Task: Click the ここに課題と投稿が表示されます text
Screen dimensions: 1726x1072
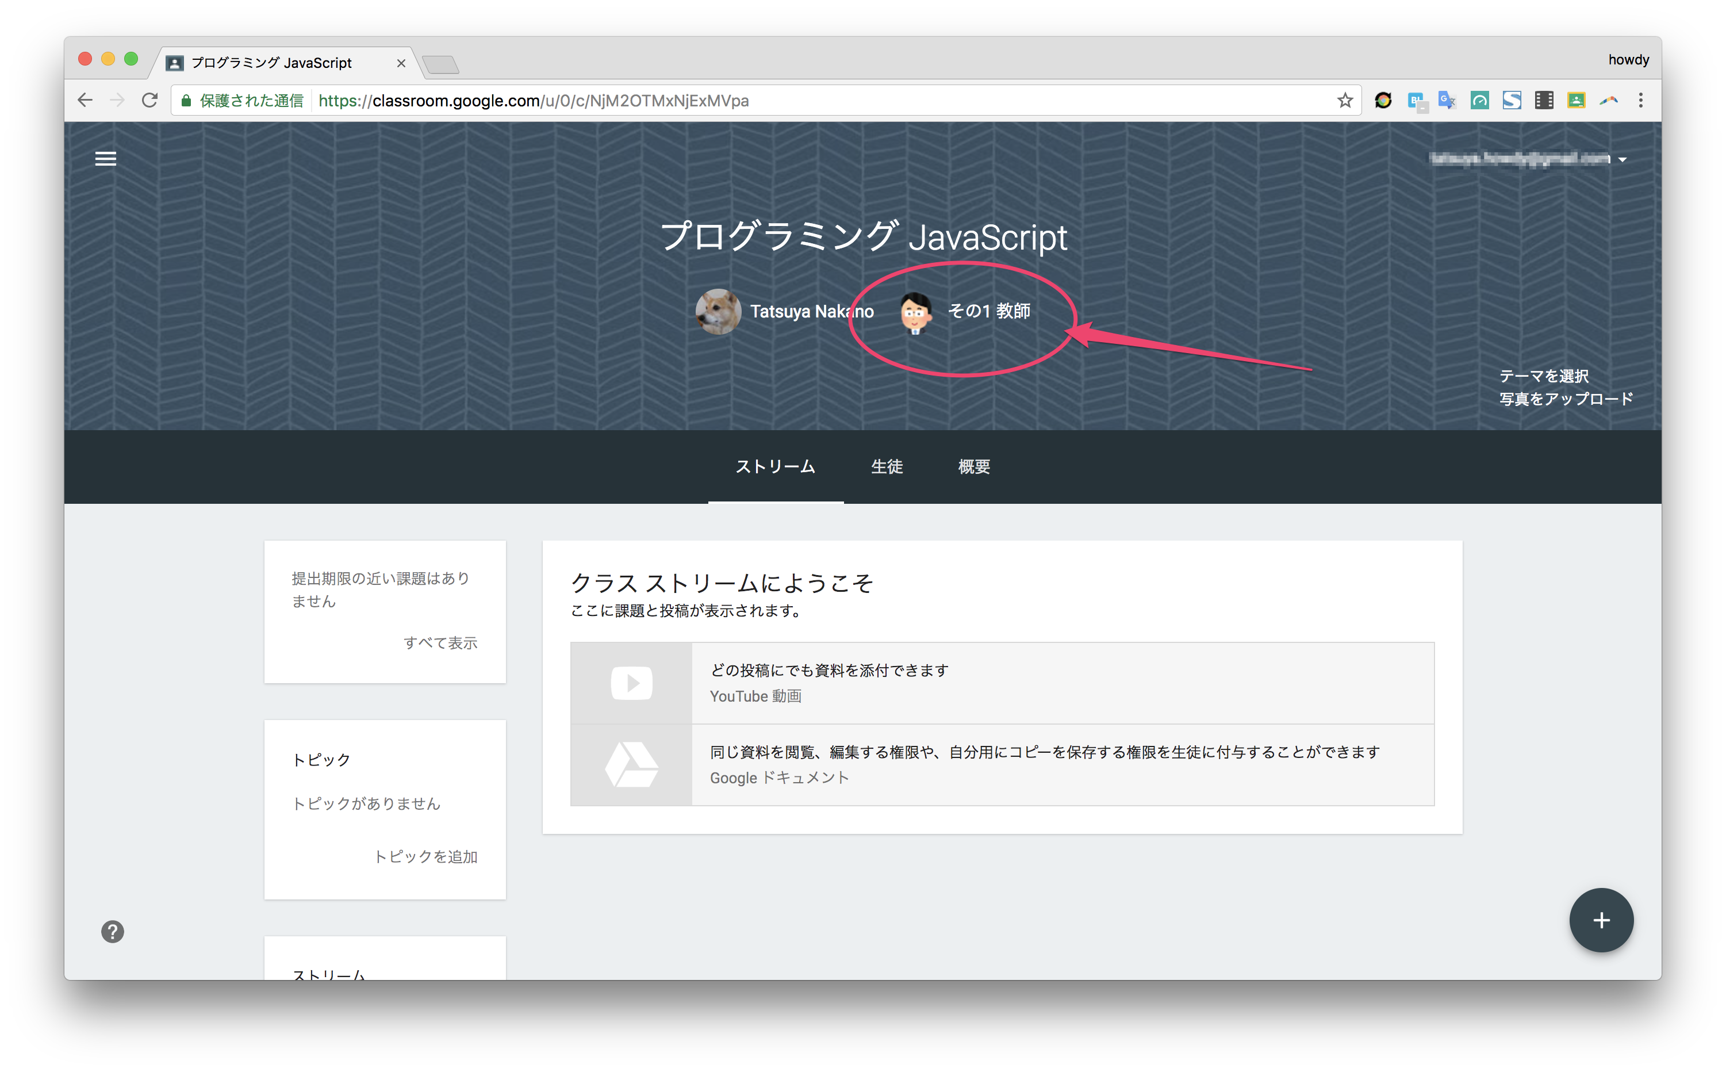Action: 686,610
